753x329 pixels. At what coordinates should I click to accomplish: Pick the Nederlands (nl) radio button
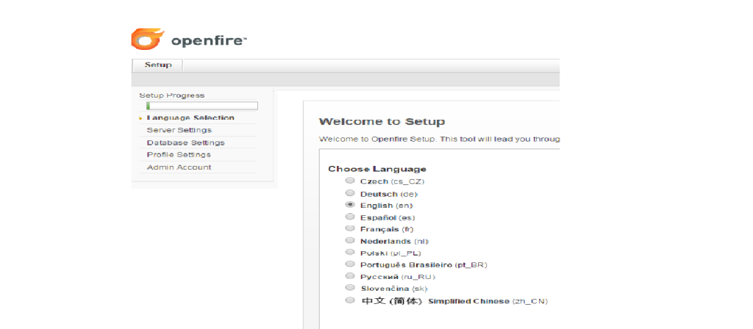pyautogui.click(x=350, y=240)
